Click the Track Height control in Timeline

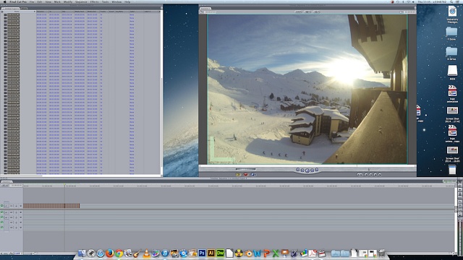click(17, 253)
